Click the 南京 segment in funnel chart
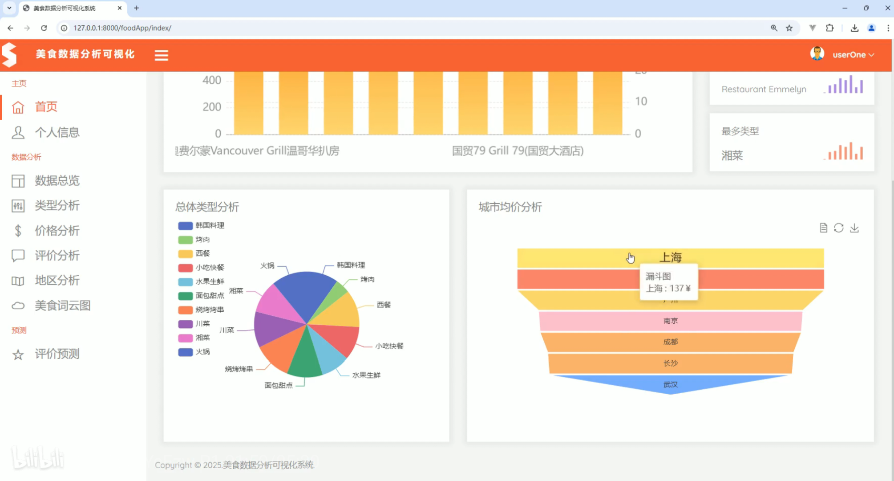Viewport: 894px width, 481px height. coord(670,321)
